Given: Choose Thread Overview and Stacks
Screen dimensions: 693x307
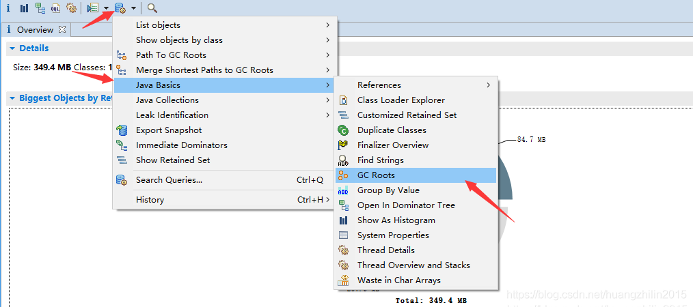Looking at the screenshot, I should click(413, 265).
